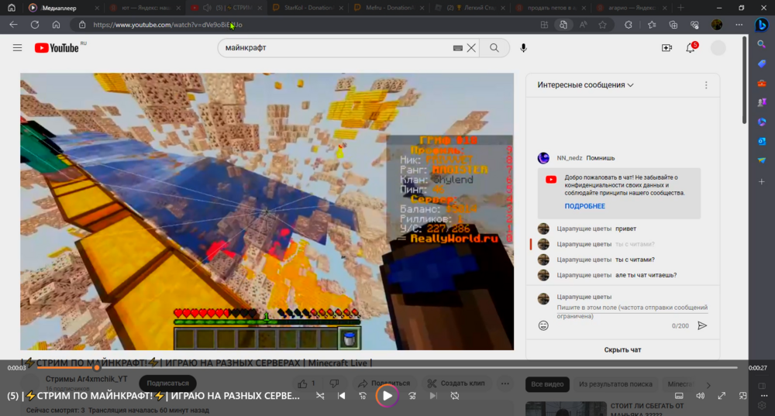Viewport: 775px width, 416px height.
Task: Open browser settings ellipsis menu
Action: (x=739, y=25)
